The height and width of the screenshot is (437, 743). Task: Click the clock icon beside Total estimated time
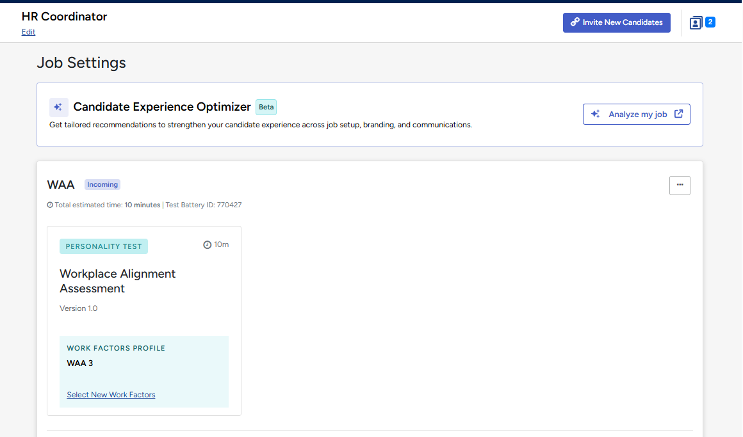coord(50,205)
